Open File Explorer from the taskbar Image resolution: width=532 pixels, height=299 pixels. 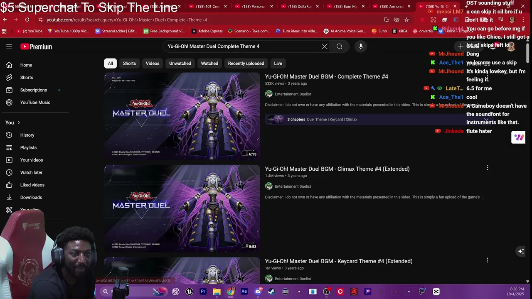[x=217, y=292]
